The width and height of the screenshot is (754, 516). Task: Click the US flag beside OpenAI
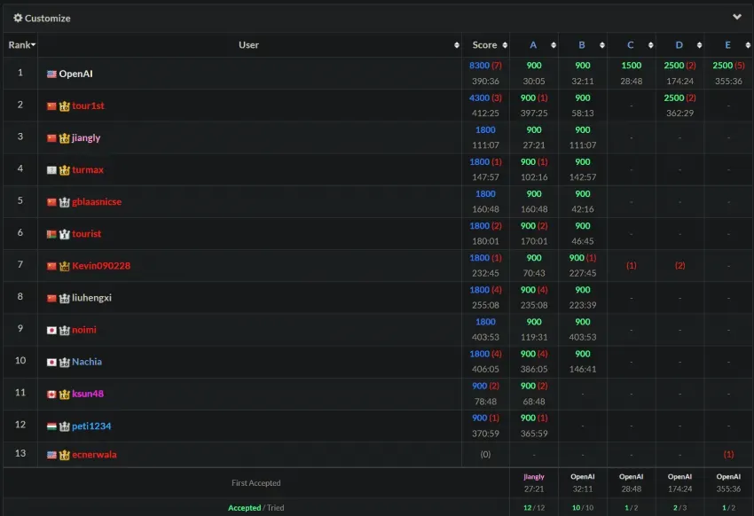click(51, 74)
